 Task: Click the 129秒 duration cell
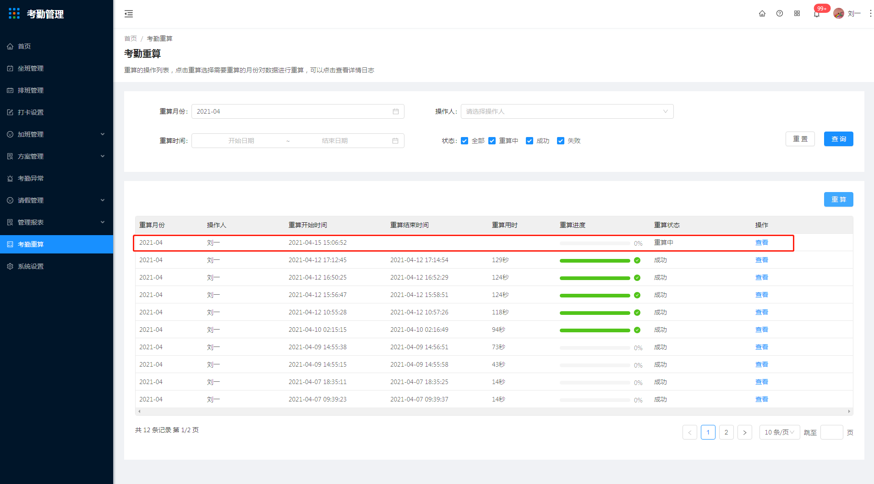pyautogui.click(x=500, y=260)
